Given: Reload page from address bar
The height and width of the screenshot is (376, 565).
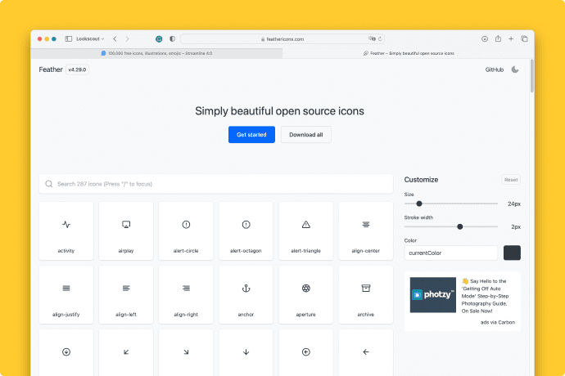Looking at the screenshot, I should (x=380, y=39).
